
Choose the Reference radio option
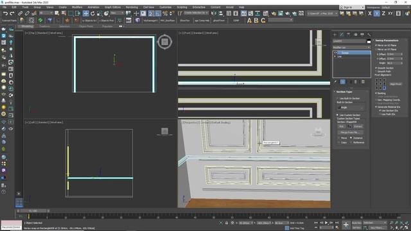[x=351, y=142]
